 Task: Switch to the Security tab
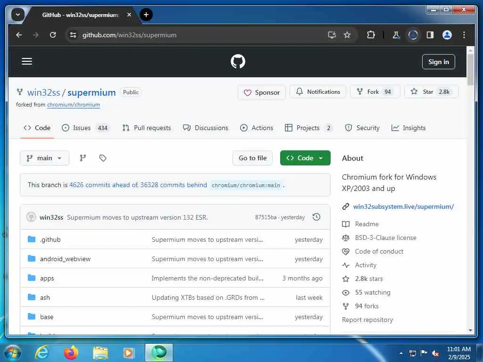click(362, 128)
